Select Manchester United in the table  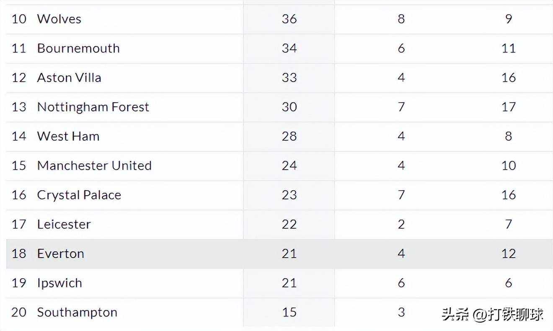94,165
